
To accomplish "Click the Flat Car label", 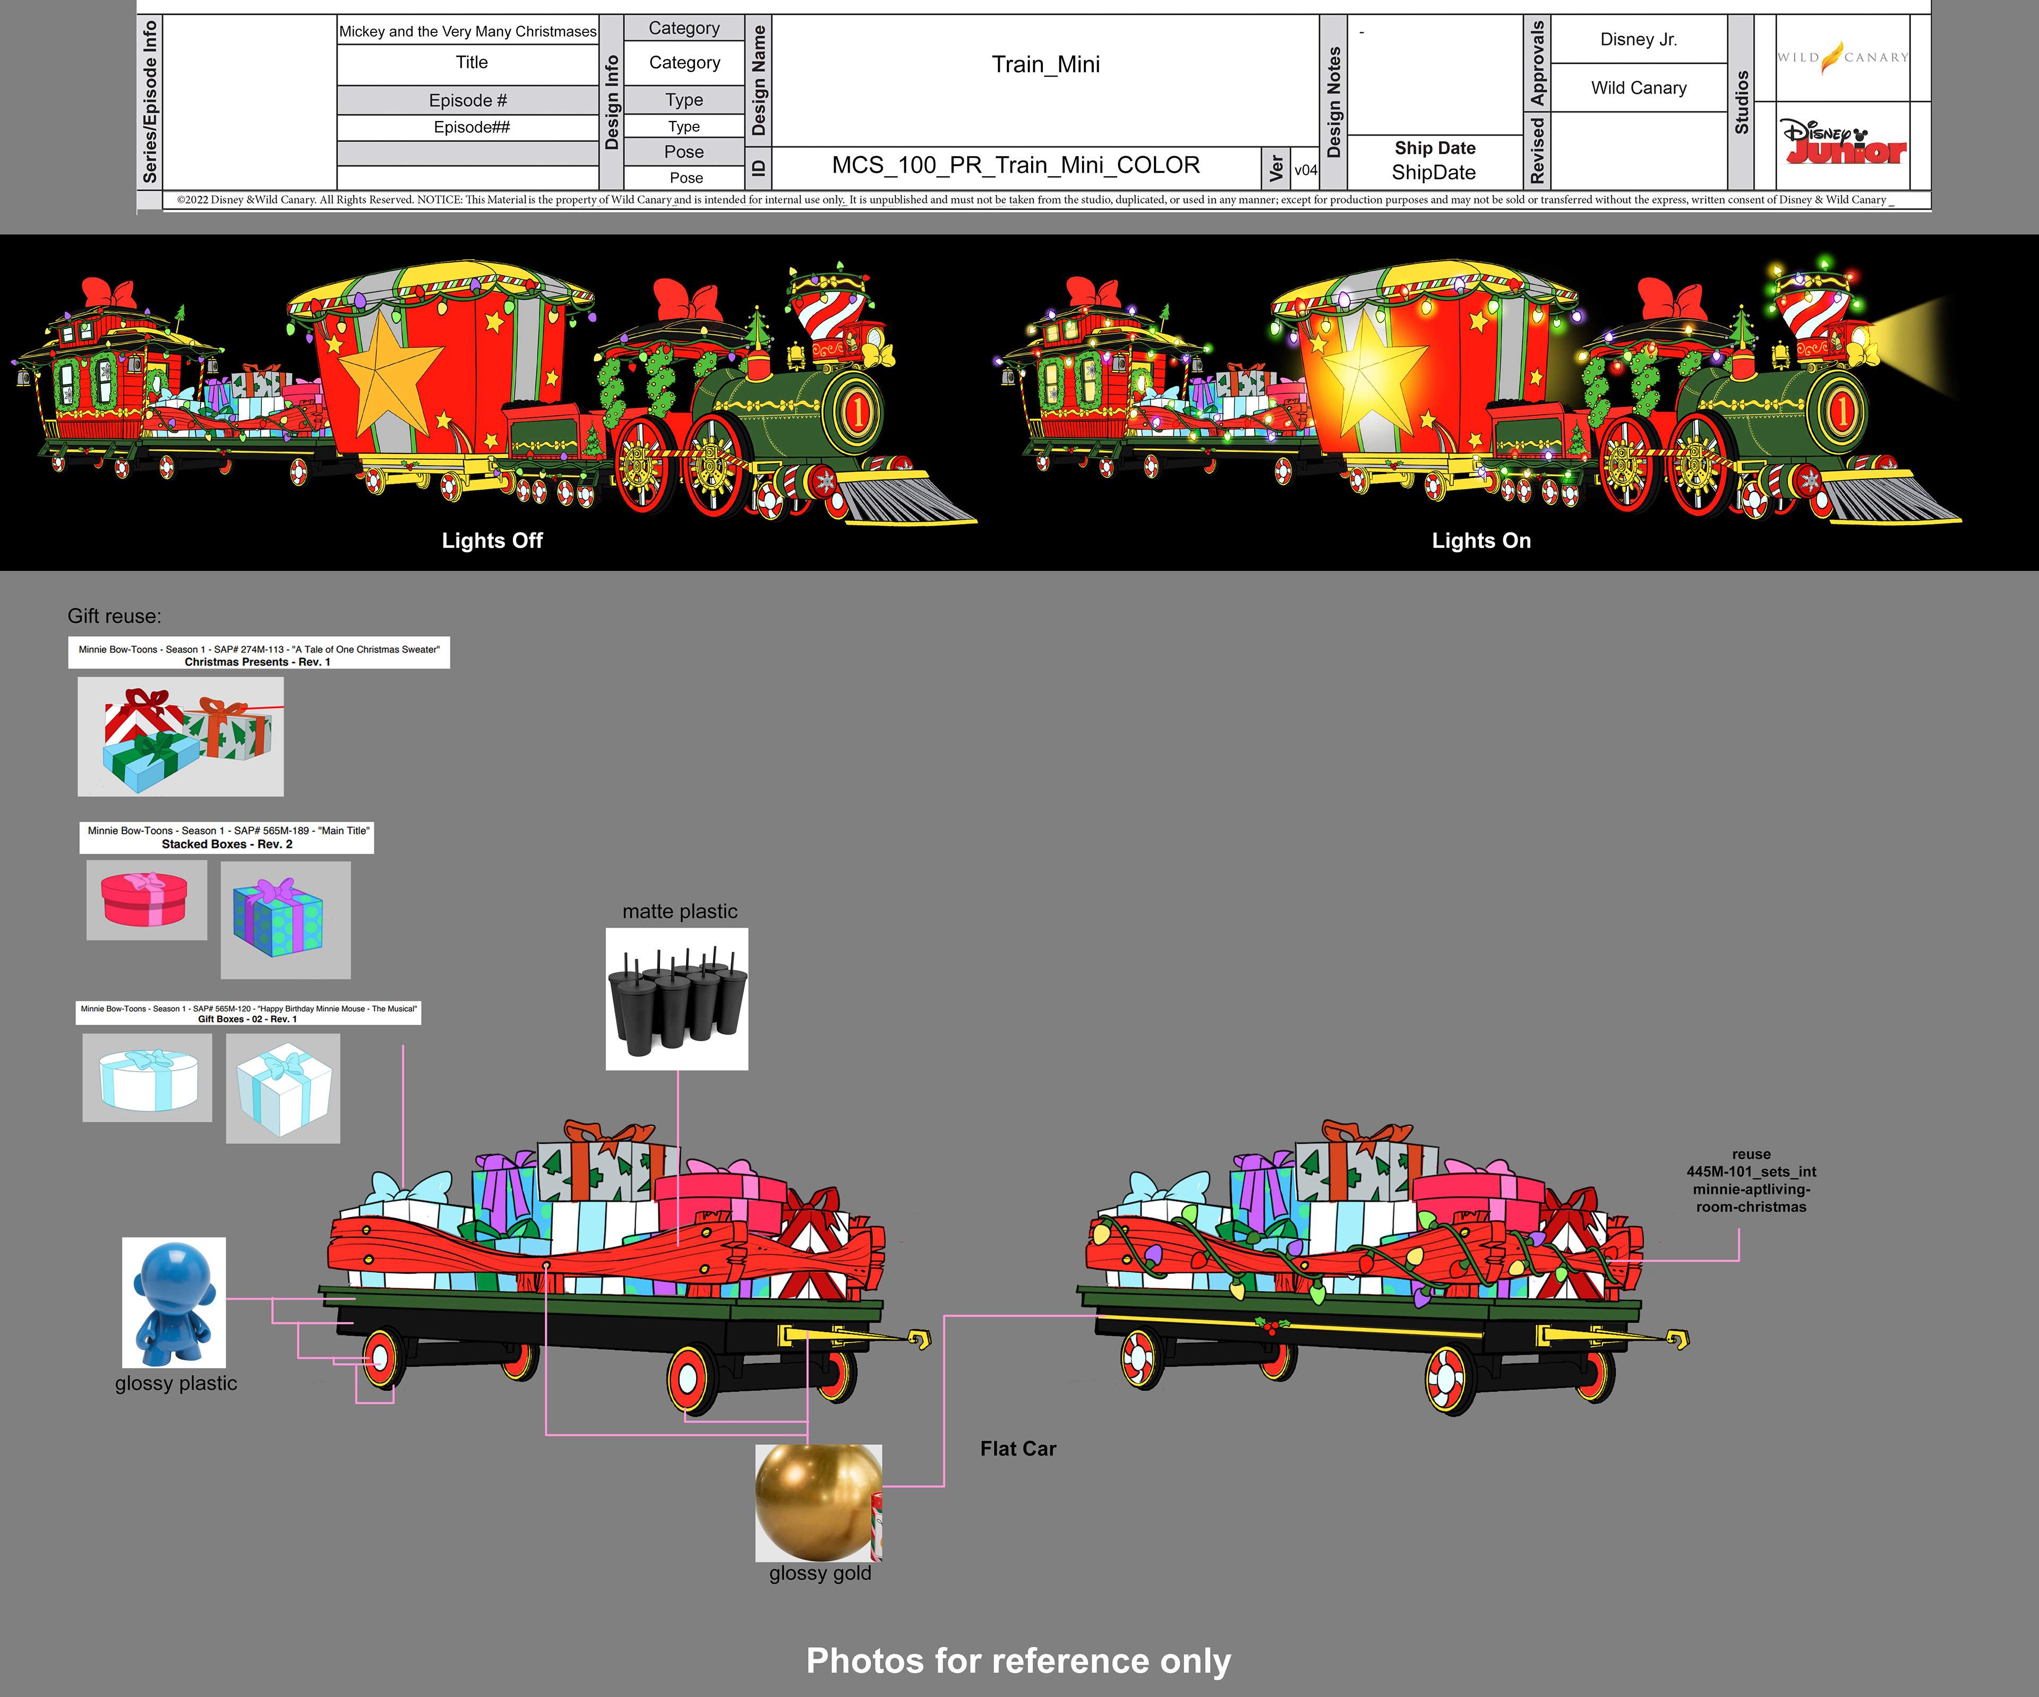I will pyautogui.click(x=1017, y=1449).
